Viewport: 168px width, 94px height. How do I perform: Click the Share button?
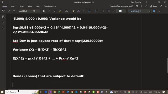(x=153, y=6)
